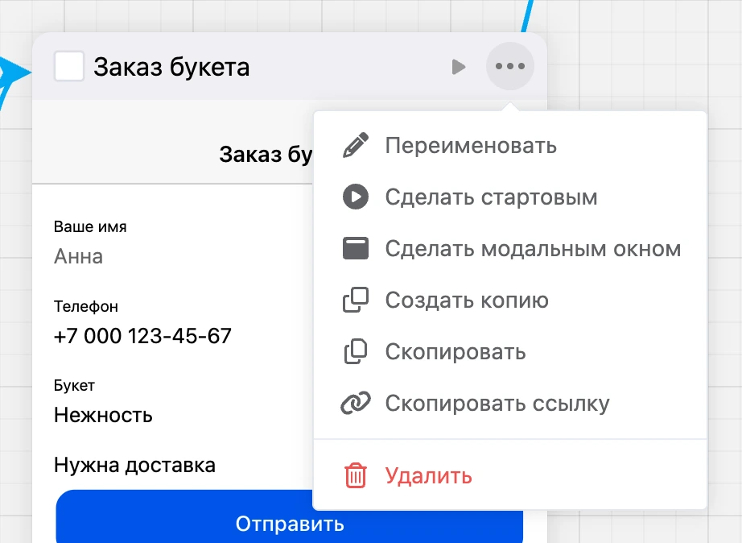The height and width of the screenshot is (543, 742).
Task: Click the window icon for Сделать модальным окном
Action: [356, 248]
